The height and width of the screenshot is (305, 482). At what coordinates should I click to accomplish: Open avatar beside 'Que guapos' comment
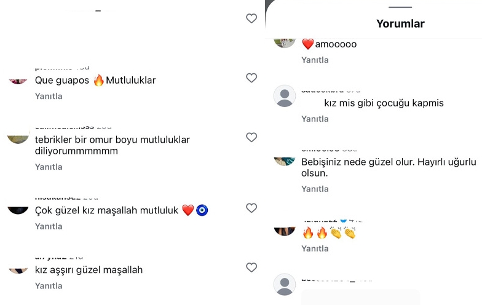point(18,81)
